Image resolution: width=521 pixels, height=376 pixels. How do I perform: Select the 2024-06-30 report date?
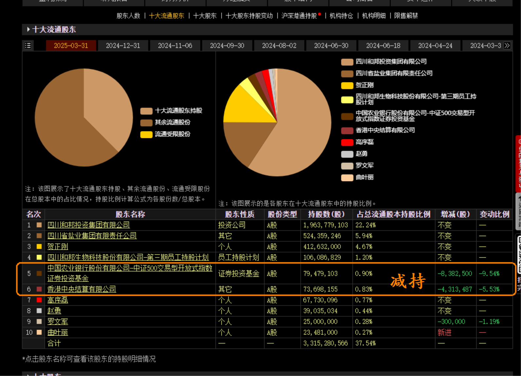tap(331, 45)
